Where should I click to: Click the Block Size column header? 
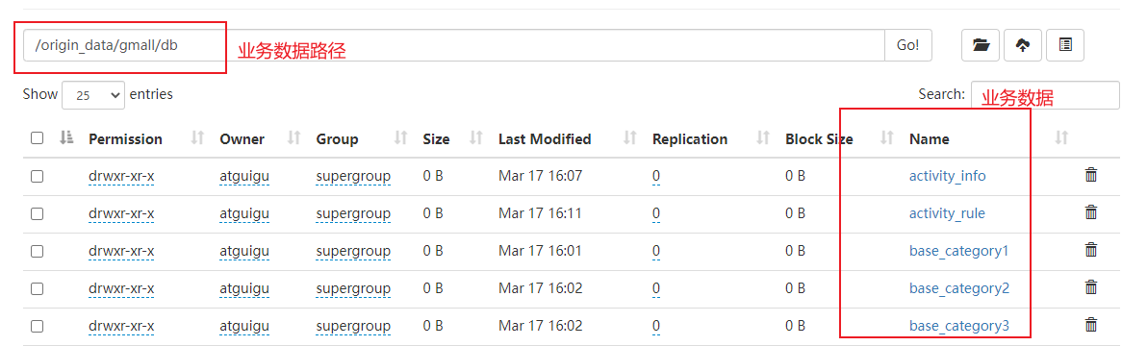[x=819, y=138]
